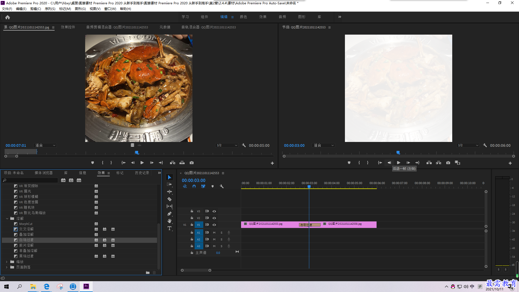Click the timeline playhead marker
The width and height of the screenshot is (519, 292).
point(309,187)
